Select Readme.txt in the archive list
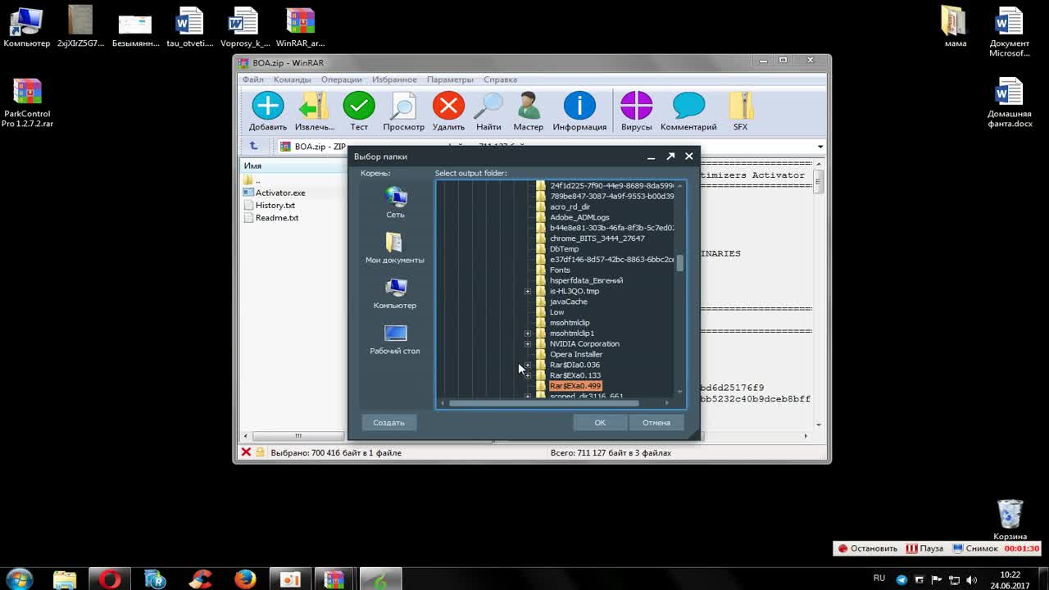Image resolution: width=1049 pixels, height=590 pixels. coord(277,218)
